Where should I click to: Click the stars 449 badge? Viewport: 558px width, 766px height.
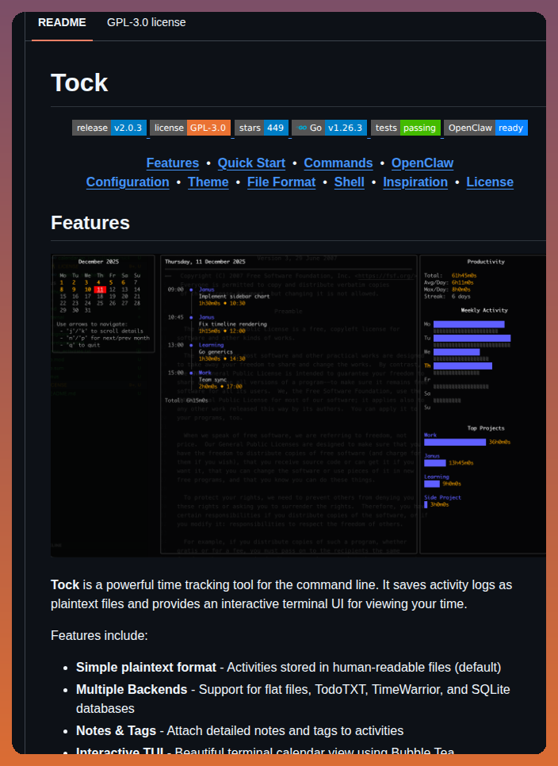pos(262,128)
